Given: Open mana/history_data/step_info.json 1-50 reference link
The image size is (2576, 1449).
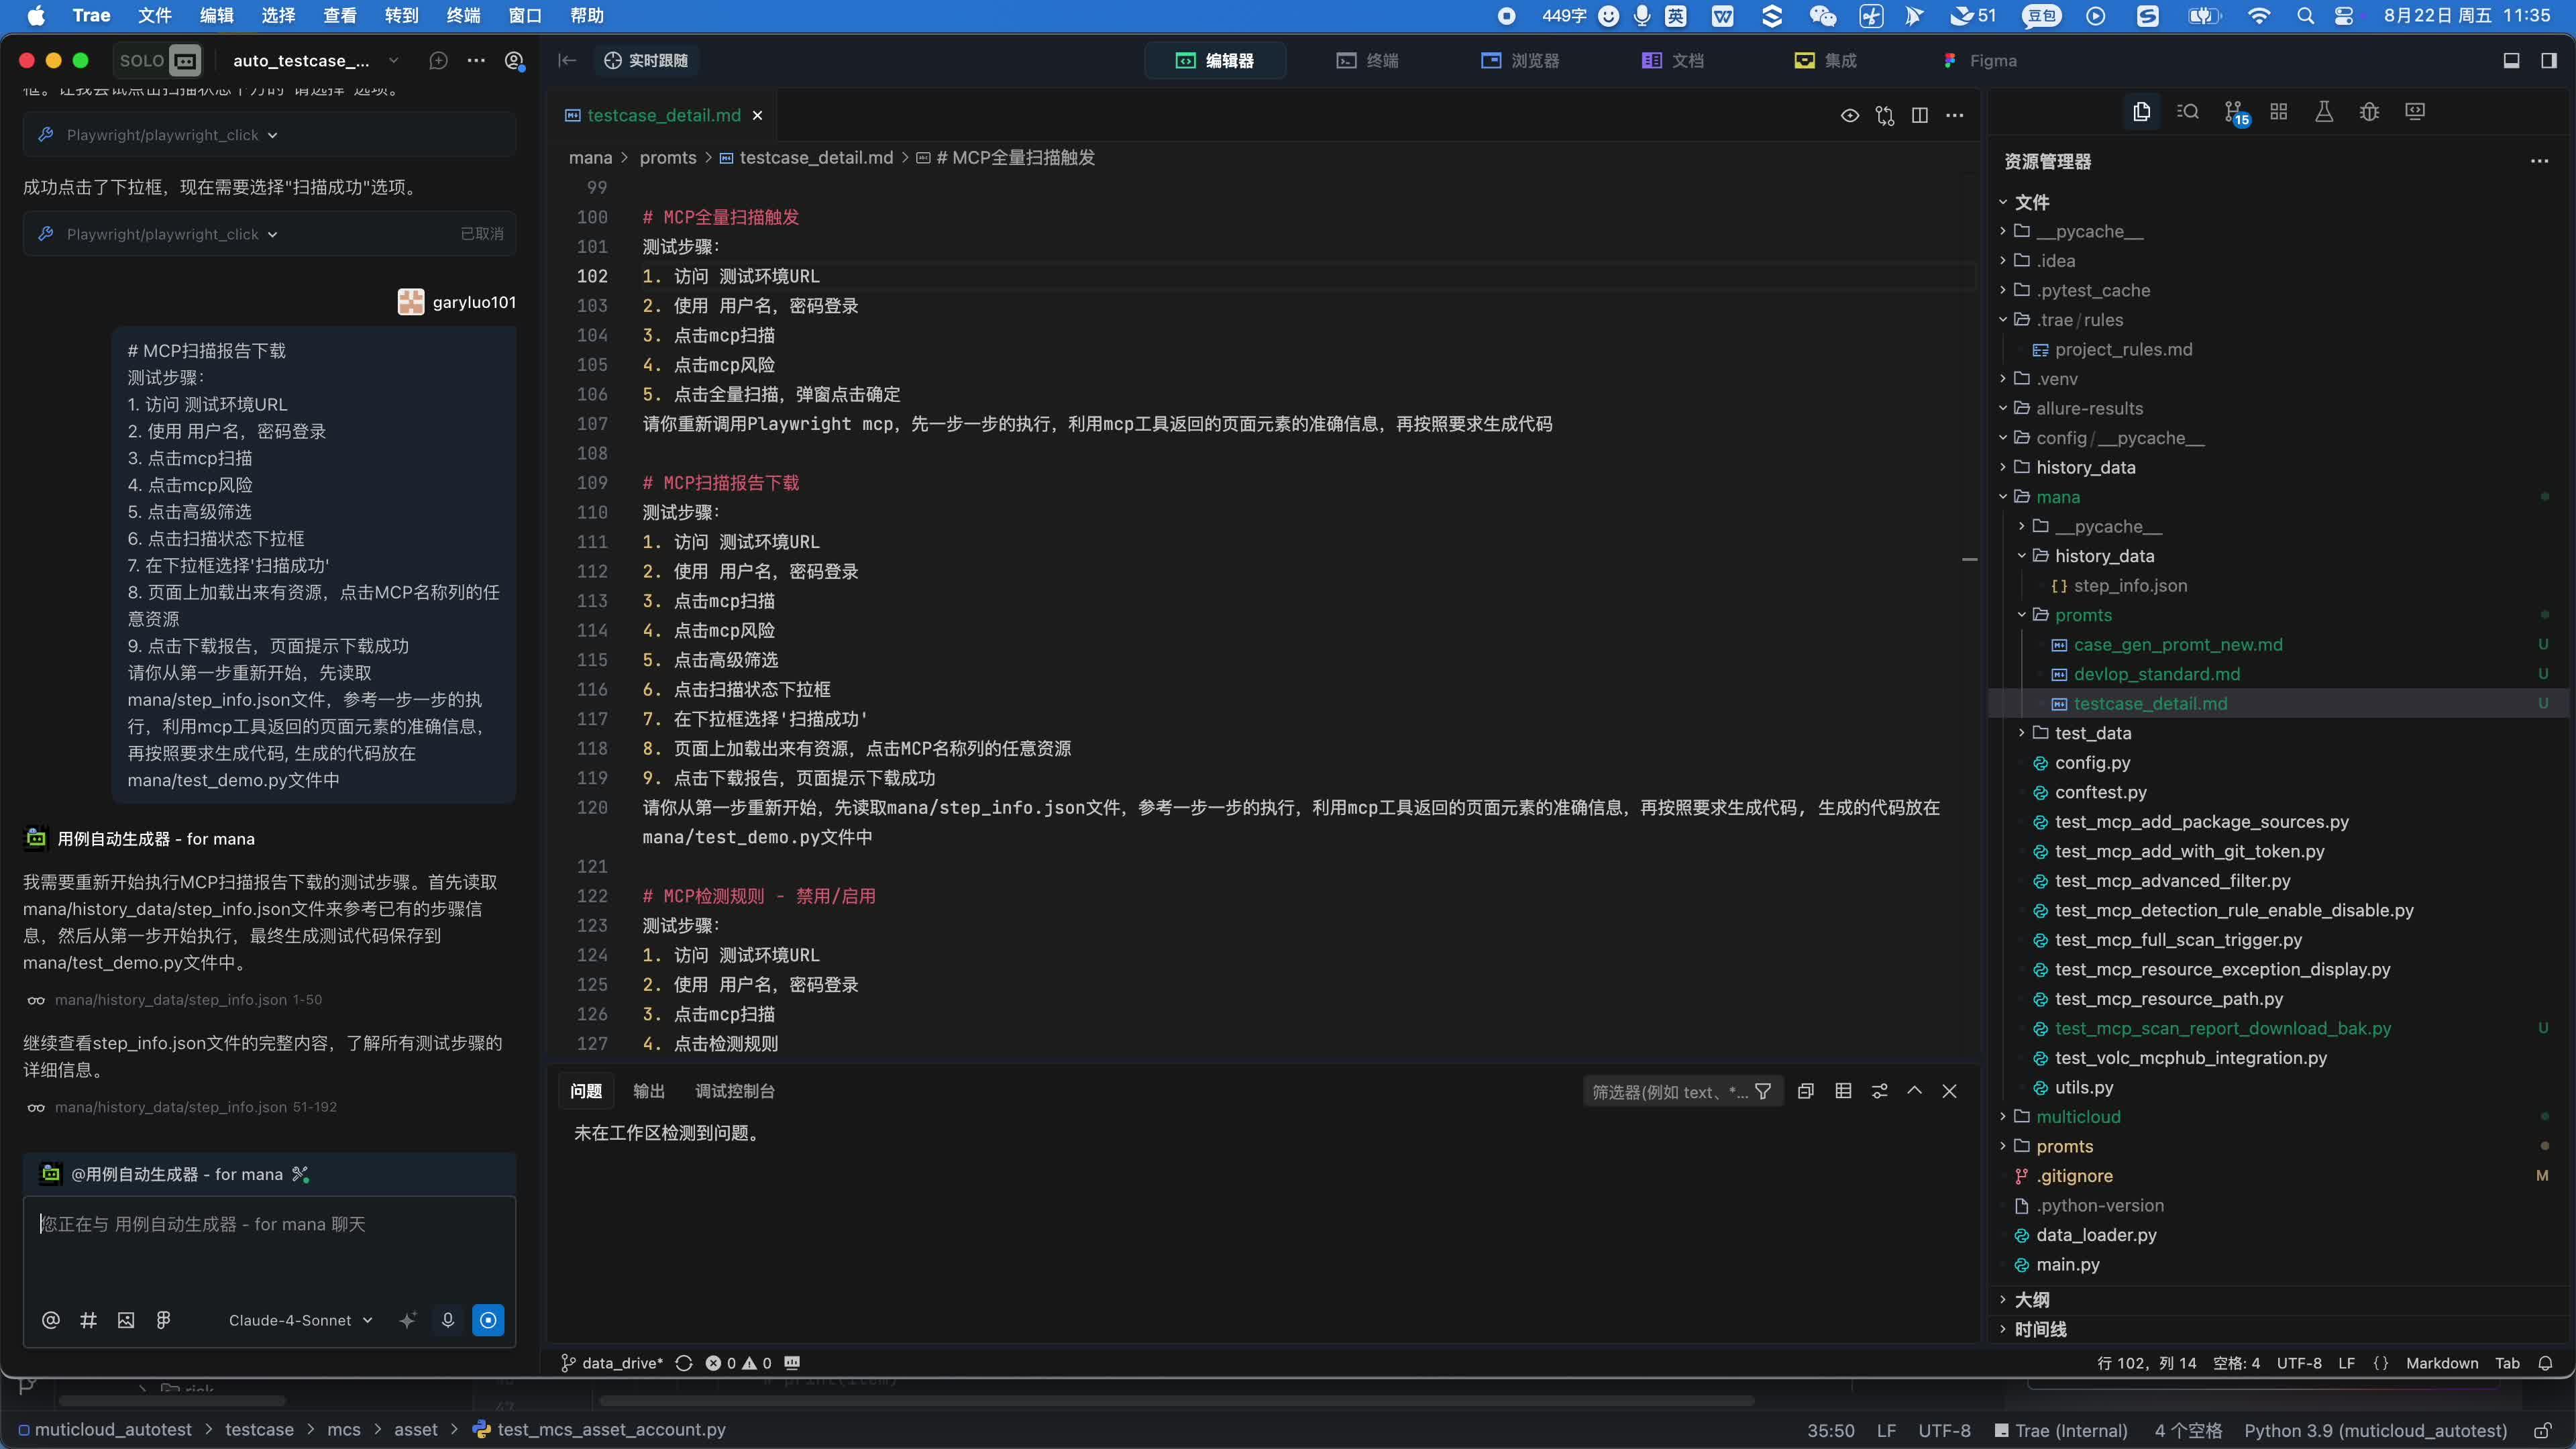Looking at the screenshot, I should [x=188, y=1000].
